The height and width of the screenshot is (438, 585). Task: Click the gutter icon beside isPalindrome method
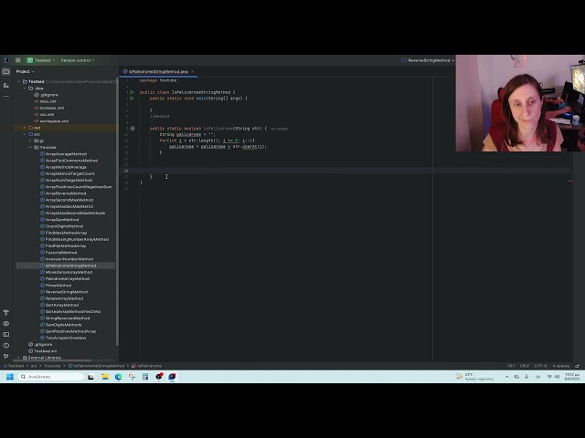pyautogui.click(x=133, y=128)
